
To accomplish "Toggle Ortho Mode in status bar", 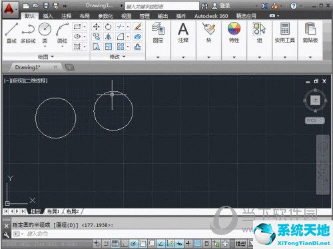I will click(x=124, y=244).
